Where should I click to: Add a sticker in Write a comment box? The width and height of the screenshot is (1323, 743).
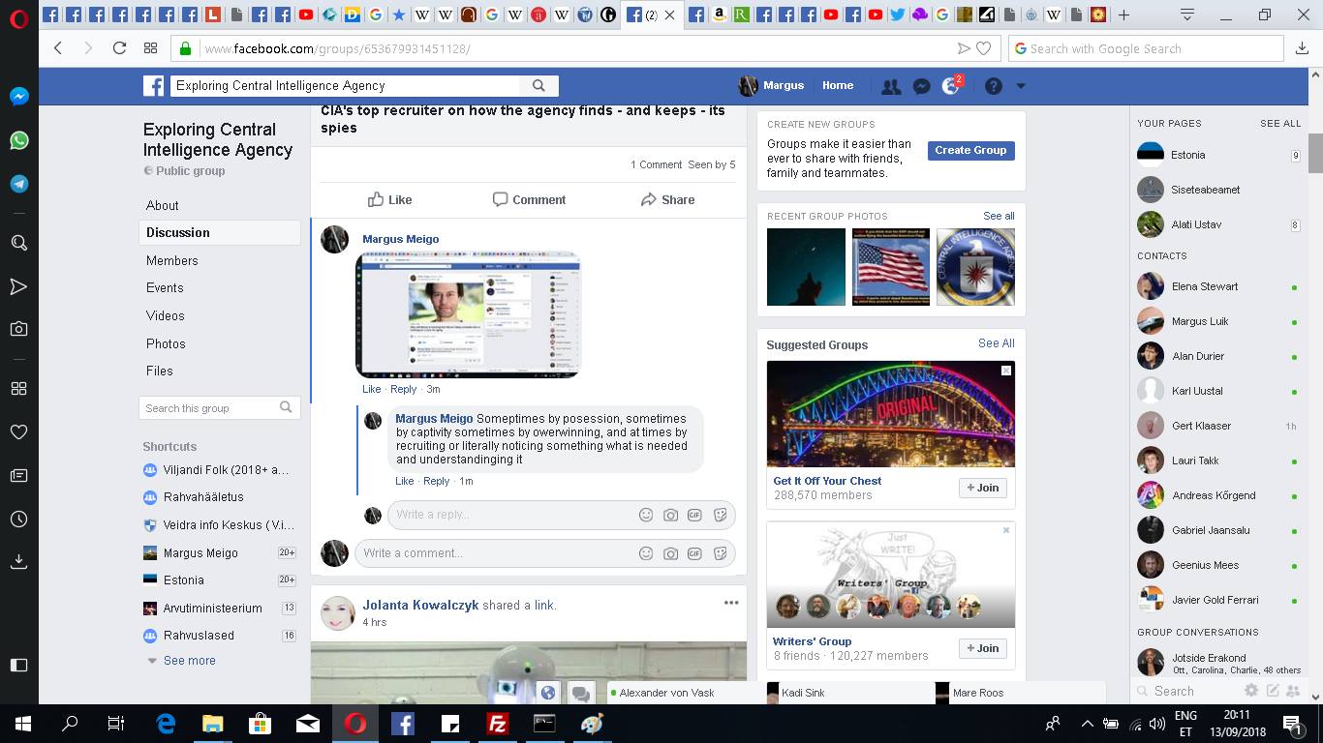[720, 553]
